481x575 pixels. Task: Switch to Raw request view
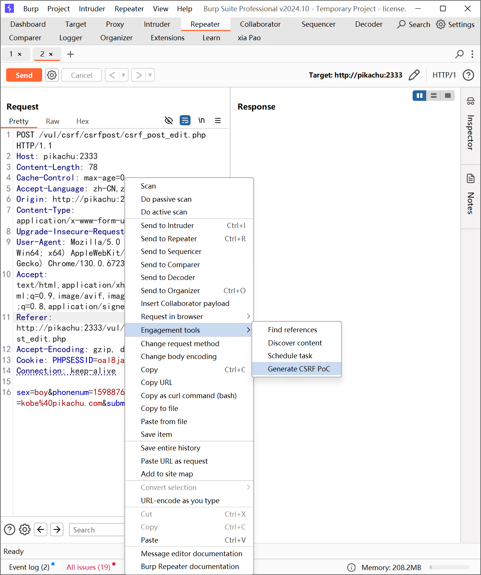[53, 121]
